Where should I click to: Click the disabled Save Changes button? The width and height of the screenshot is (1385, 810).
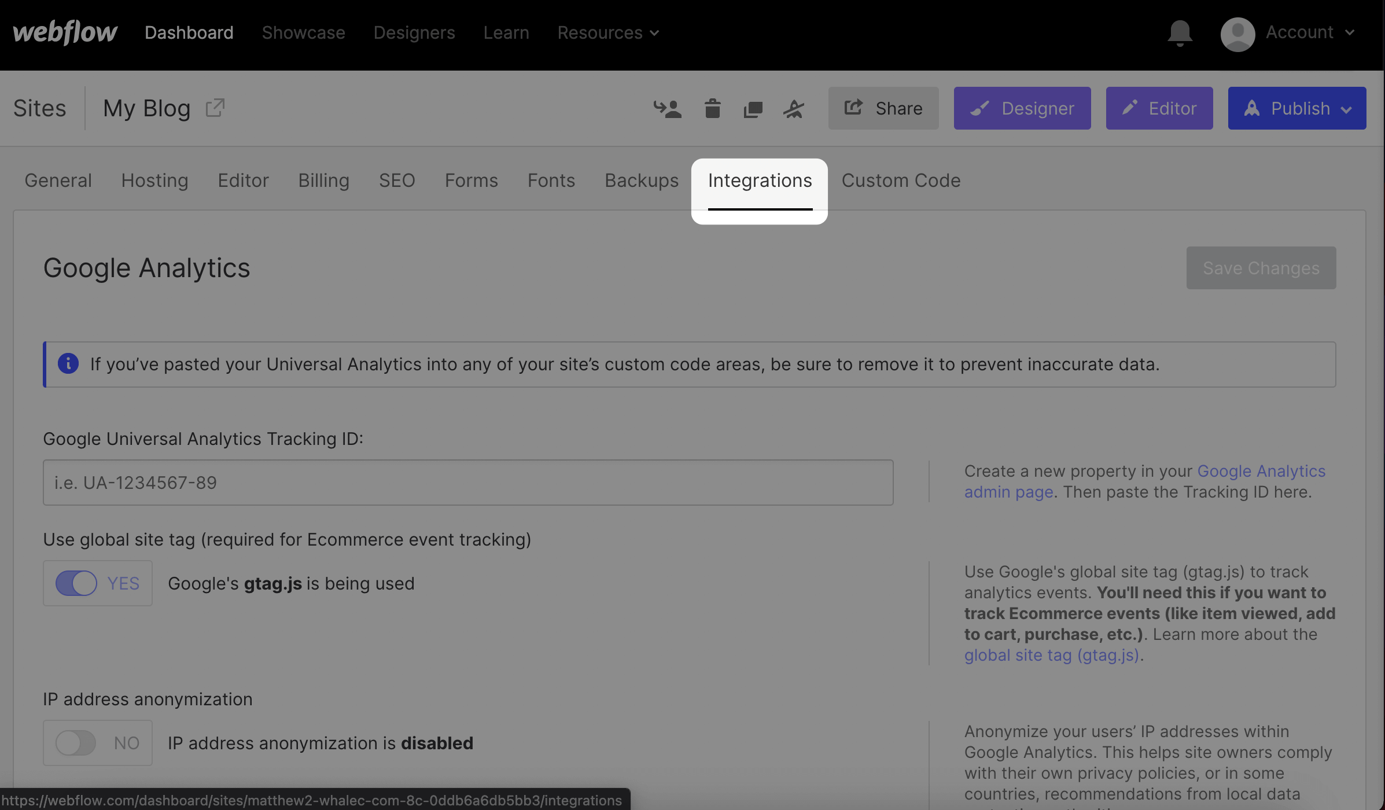pyautogui.click(x=1261, y=268)
